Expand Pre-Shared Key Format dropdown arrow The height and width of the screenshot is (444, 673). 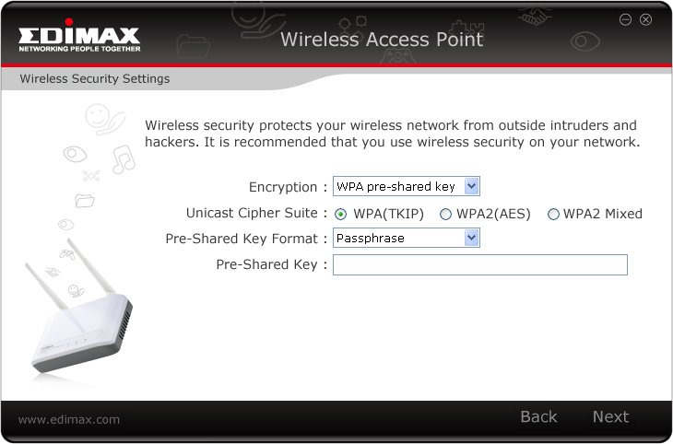471,238
